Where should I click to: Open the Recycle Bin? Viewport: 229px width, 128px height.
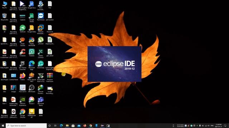tap(5, 17)
